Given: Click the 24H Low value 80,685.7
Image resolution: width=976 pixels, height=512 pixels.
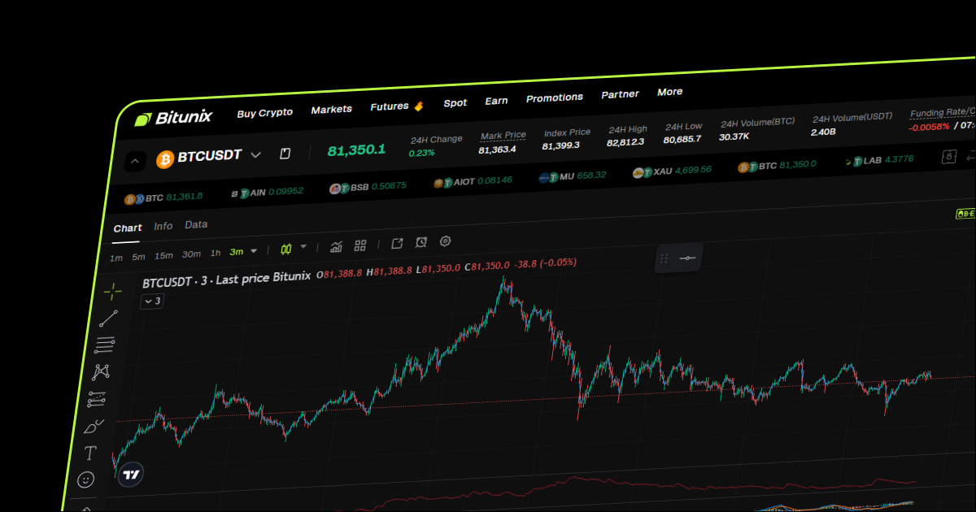Looking at the screenshot, I should tap(682, 140).
